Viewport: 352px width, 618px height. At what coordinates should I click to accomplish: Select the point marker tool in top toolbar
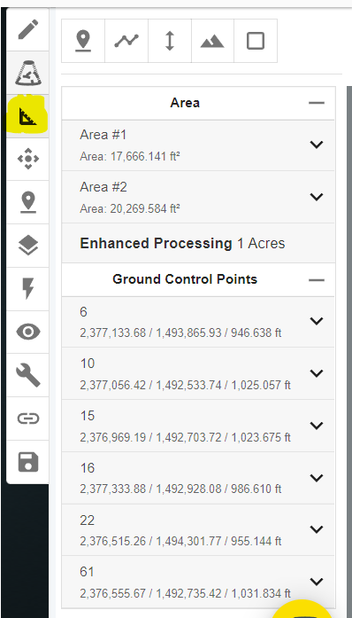click(83, 41)
